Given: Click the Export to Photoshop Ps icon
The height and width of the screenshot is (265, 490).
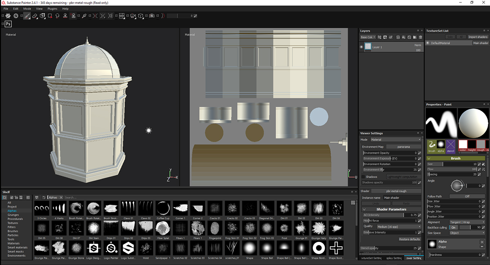Looking at the screenshot, I should point(8,24).
